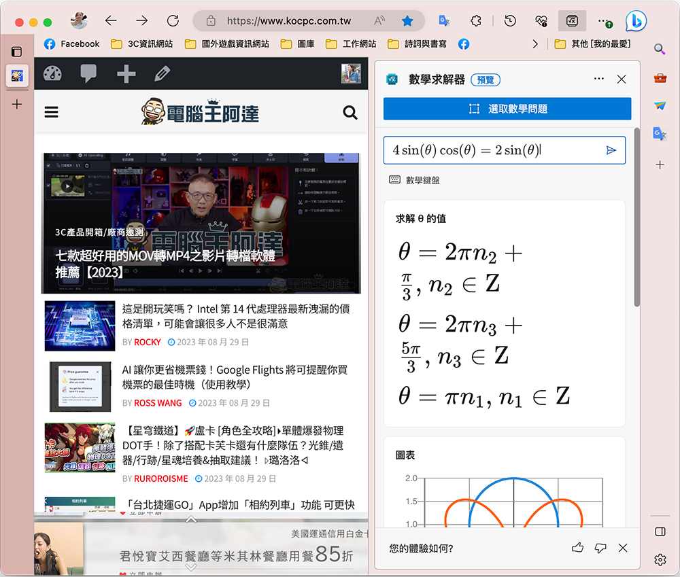Click the Math Solver panel scrollbar
This screenshot has height=577, width=680.
pos(636,217)
